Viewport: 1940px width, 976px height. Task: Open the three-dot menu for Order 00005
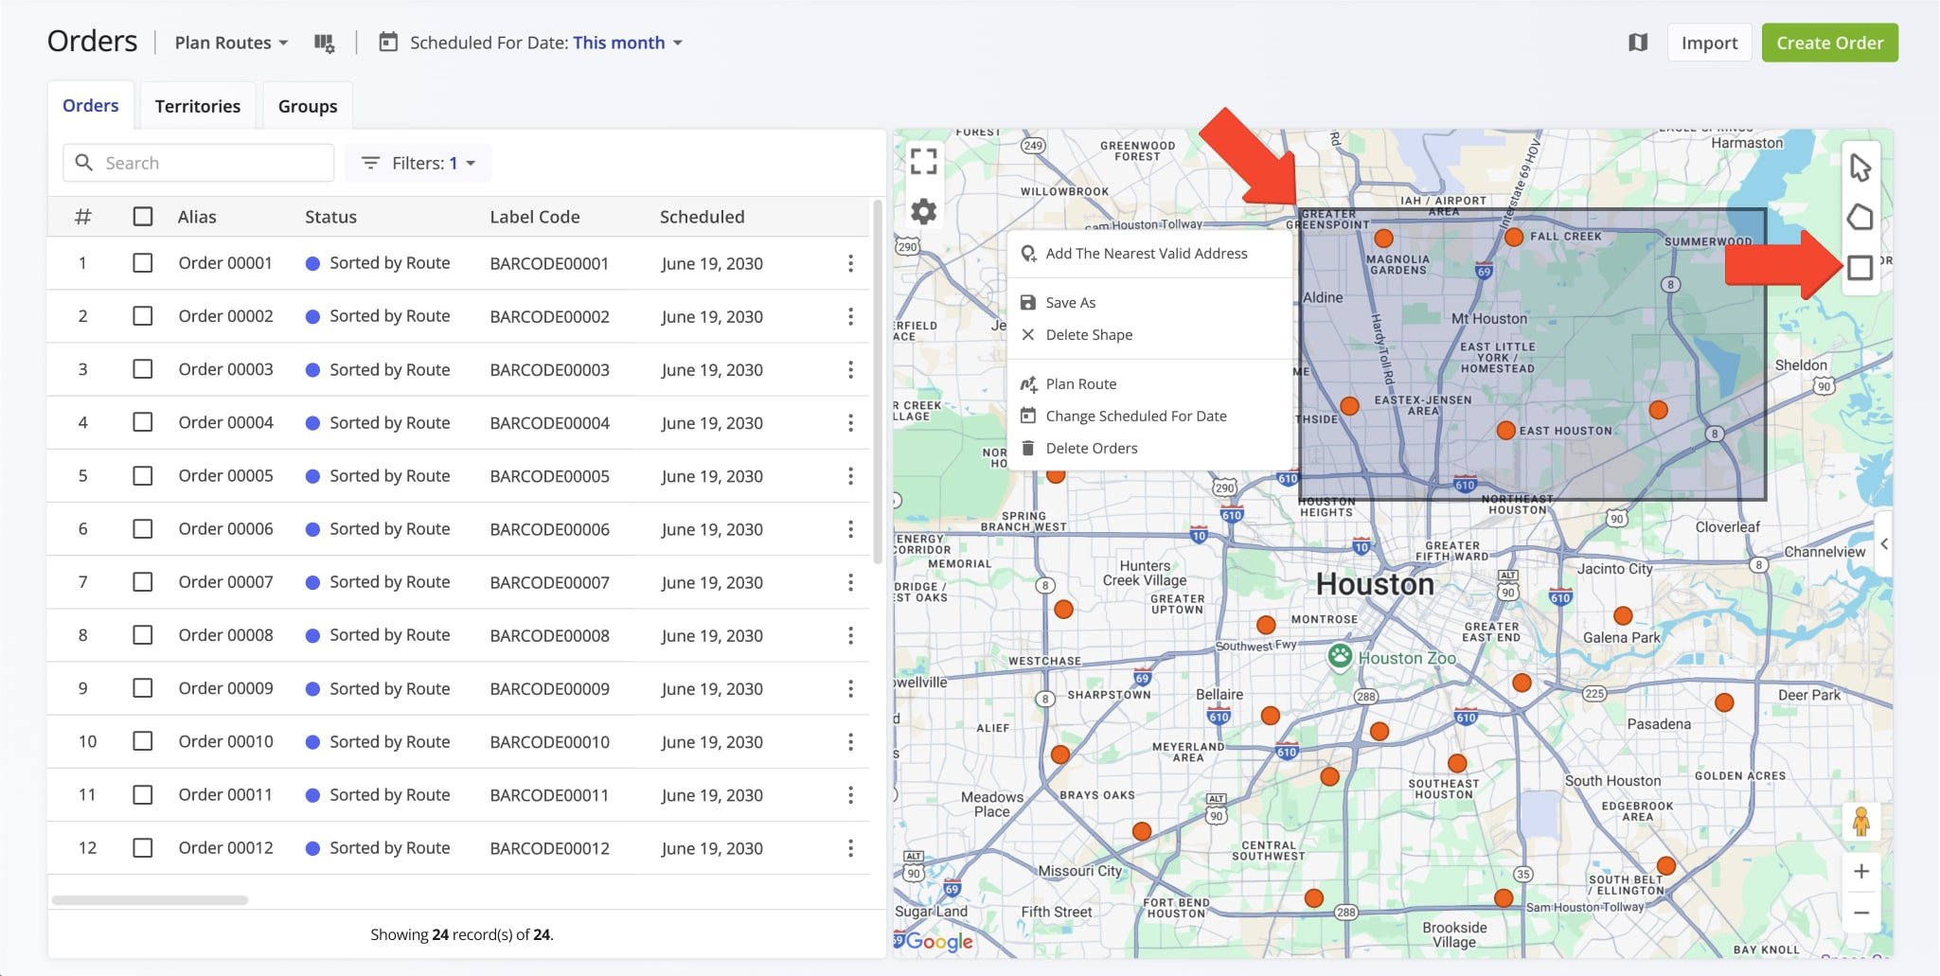pyautogui.click(x=850, y=475)
